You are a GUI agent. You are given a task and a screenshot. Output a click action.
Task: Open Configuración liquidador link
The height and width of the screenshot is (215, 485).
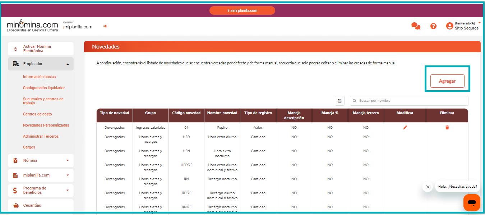(x=44, y=88)
